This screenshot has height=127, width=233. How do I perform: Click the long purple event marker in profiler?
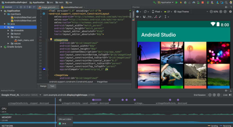[97, 100]
